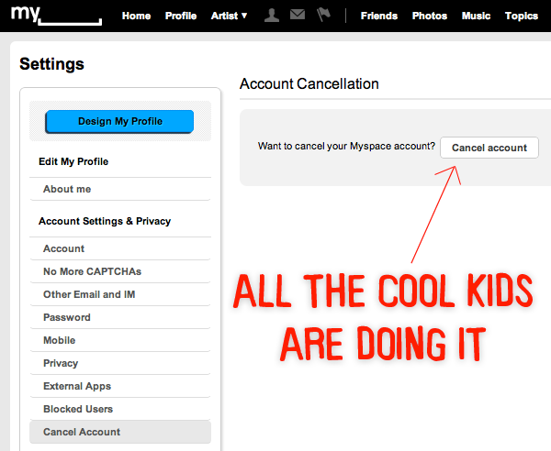This screenshot has height=451, width=551.
Task: Open Other Email and IM settings
Action: (x=120, y=294)
